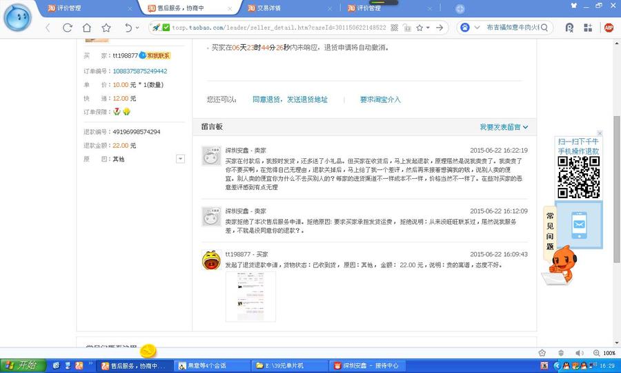Viewport: 621px width, 373px height.
Task: Click the browser avatar logo
Action: click(x=17, y=17)
